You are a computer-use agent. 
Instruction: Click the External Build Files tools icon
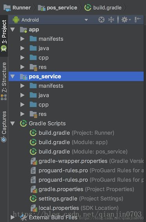coord(23,217)
